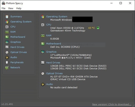Click the Operating System heading link in summary
The image size is (135, 107).
click(57, 17)
